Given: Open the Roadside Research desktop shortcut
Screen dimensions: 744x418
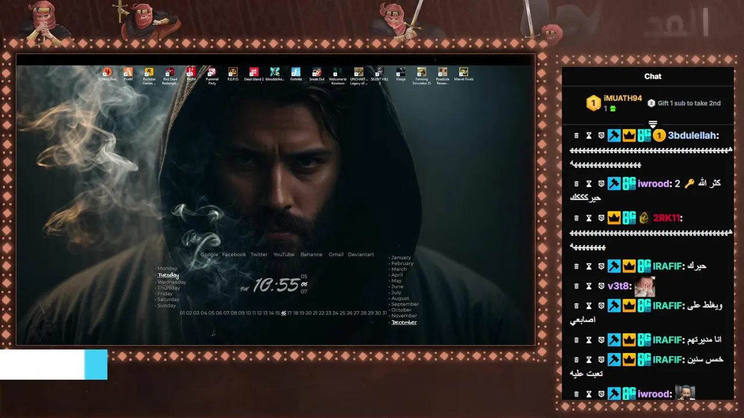Looking at the screenshot, I should [442, 76].
